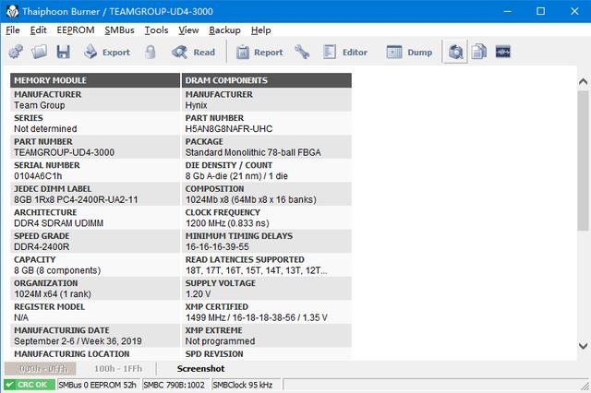Open a file with the folder icon
The height and width of the screenshot is (393, 591).
(x=40, y=53)
